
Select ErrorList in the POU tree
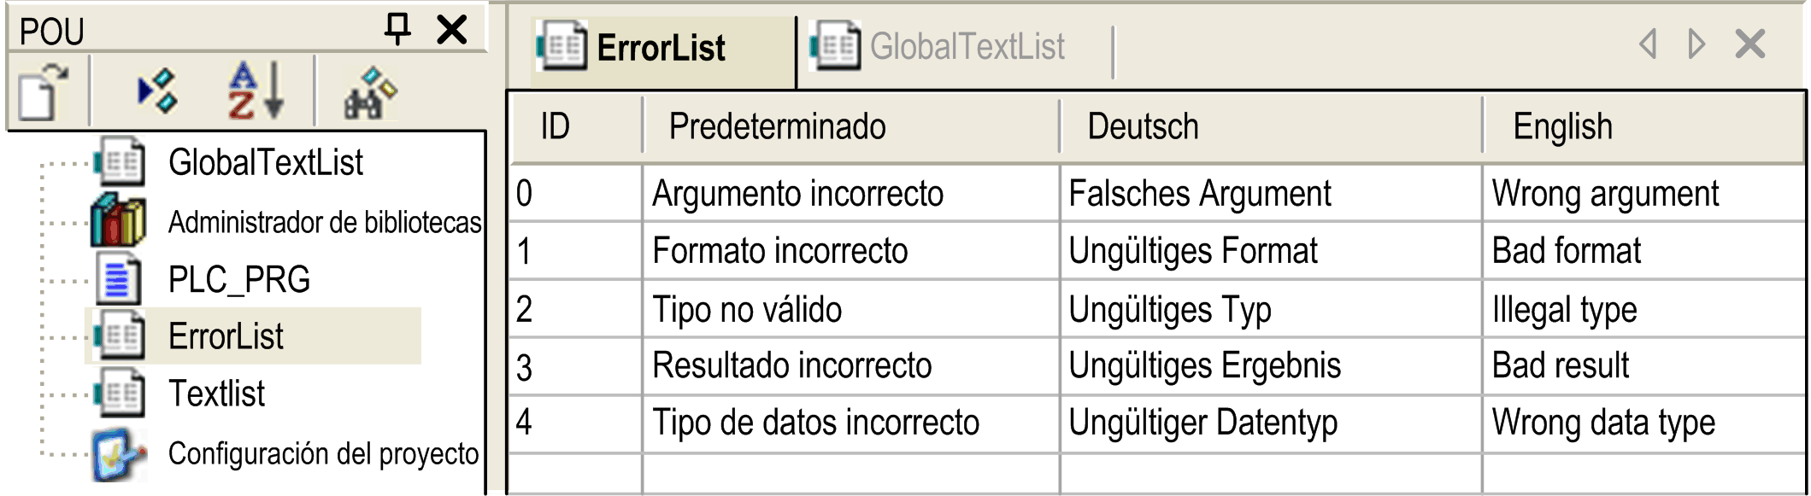(226, 336)
